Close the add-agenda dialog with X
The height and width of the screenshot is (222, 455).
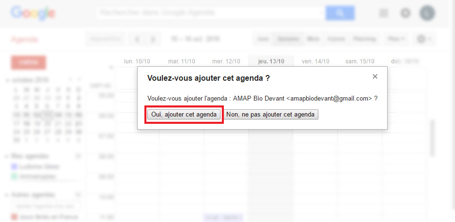(x=375, y=76)
